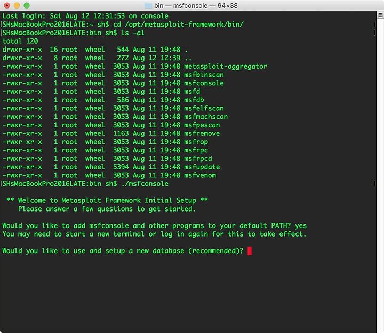The width and height of the screenshot is (384, 333).
Task: Click the file name msfd
Action: tap(192, 91)
